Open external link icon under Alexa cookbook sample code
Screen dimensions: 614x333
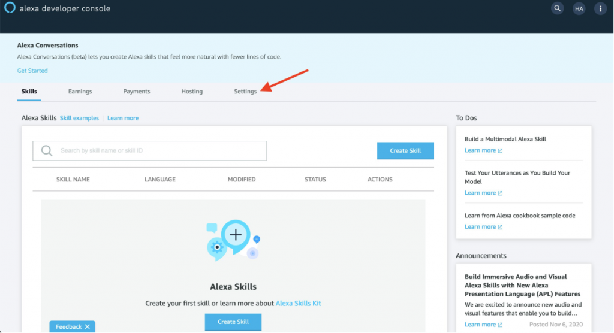pos(500,227)
